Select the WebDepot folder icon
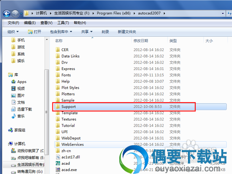 pyautogui.click(x=58, y=138)
